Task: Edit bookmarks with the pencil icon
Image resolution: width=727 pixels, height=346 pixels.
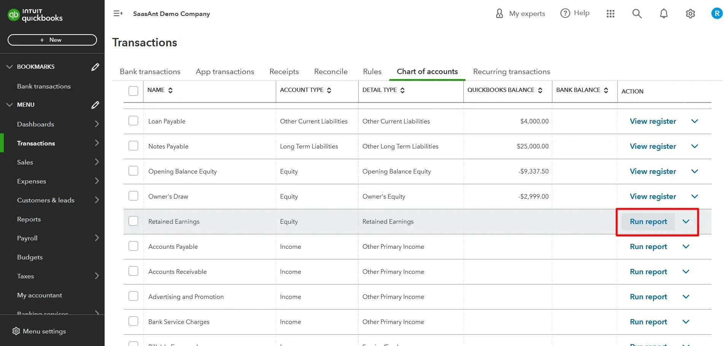Action: [x=95, y=67]
